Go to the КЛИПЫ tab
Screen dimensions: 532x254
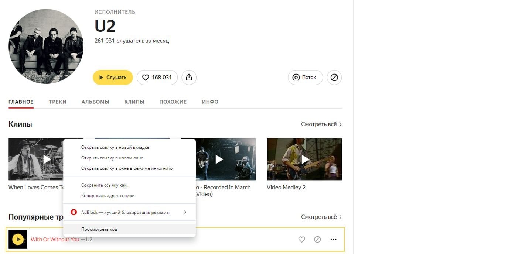coord(134,102)
